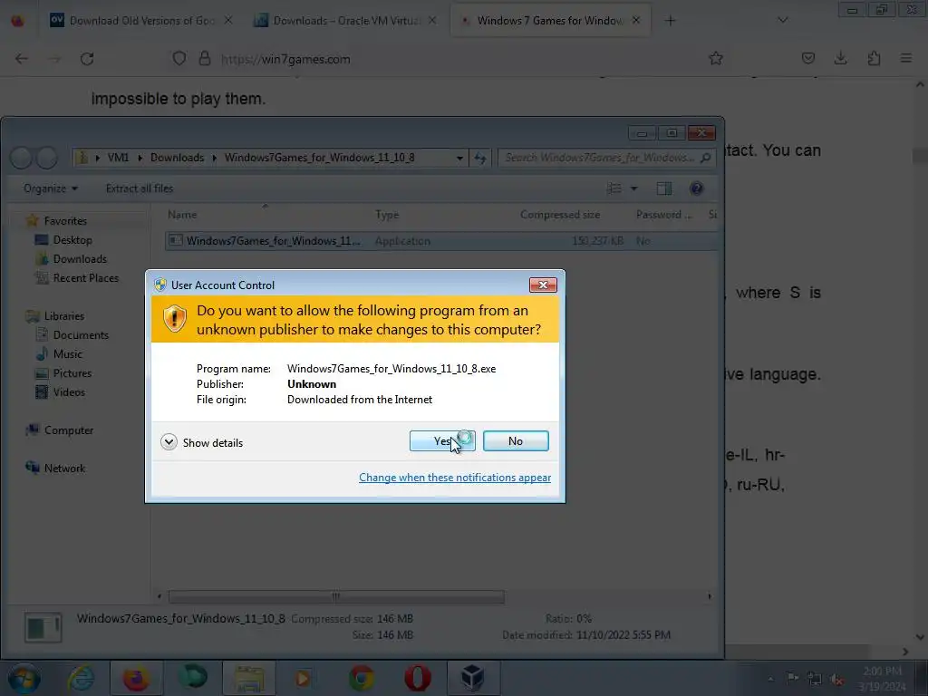Open Videos library in sidebar
Screen dimensions: 928x696
pyautogui.click(x=69, y=391)
